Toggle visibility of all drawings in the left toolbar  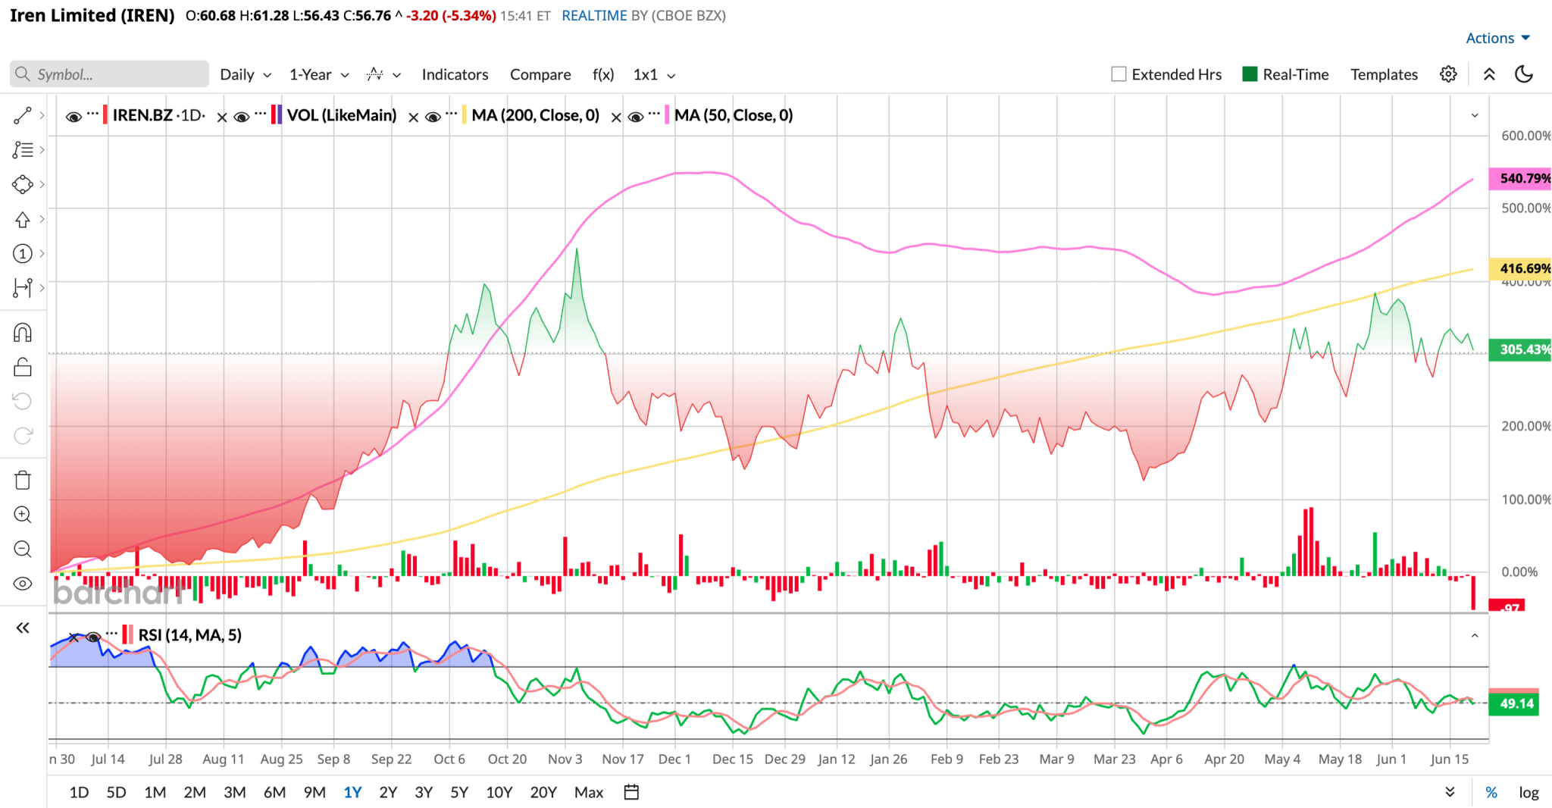[22, 584]
